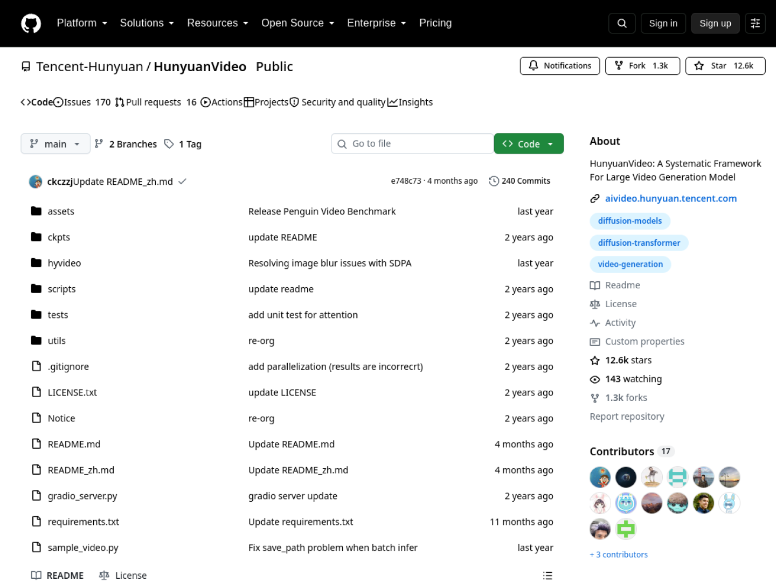Screen dimensions: 776x582
Task: Open the Resources dropdown
Action: (218, 23)
